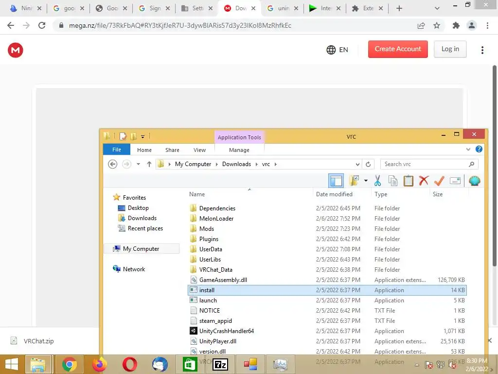
Task: Open Opera from the taskbar
Action: coord(129,364)
